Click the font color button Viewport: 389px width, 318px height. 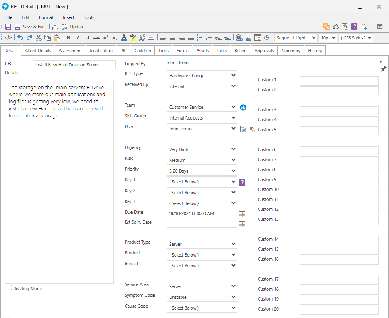(x=124, y=38)
